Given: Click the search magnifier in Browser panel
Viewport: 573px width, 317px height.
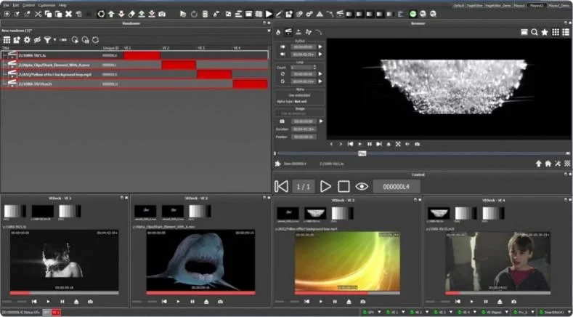Looking at the screenshot, I should [535, 32].
